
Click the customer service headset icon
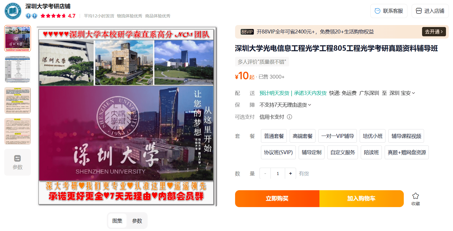click(377, 11)
